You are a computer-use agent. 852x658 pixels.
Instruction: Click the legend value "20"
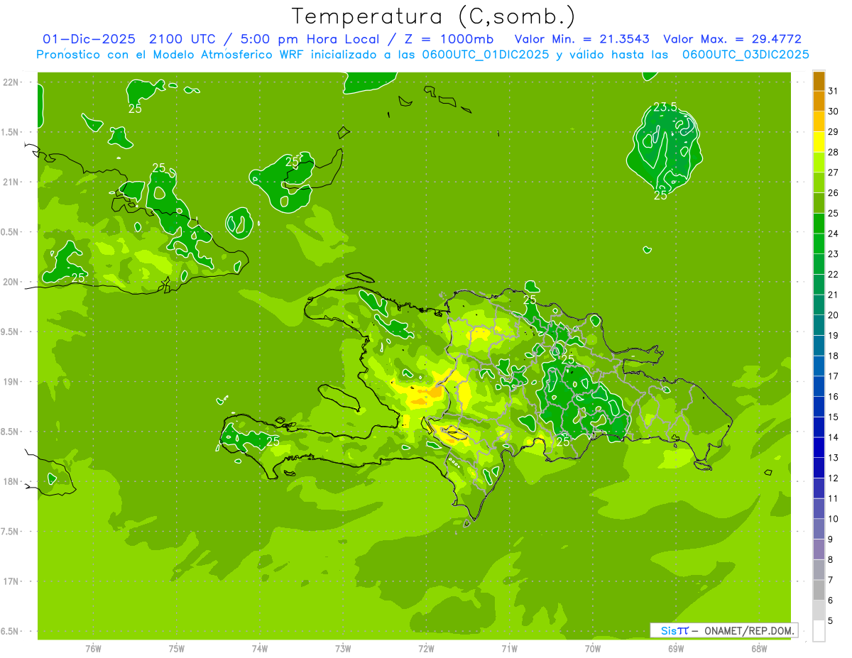tap(833, 315)
